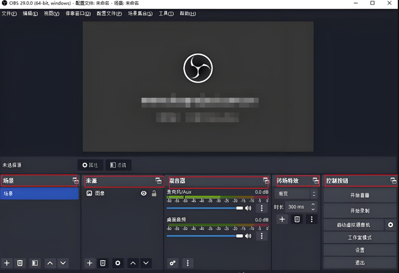Open 麦克风/Aux three-dot options
This screenshot has width=399, height=273.
[x=262, y=208]
